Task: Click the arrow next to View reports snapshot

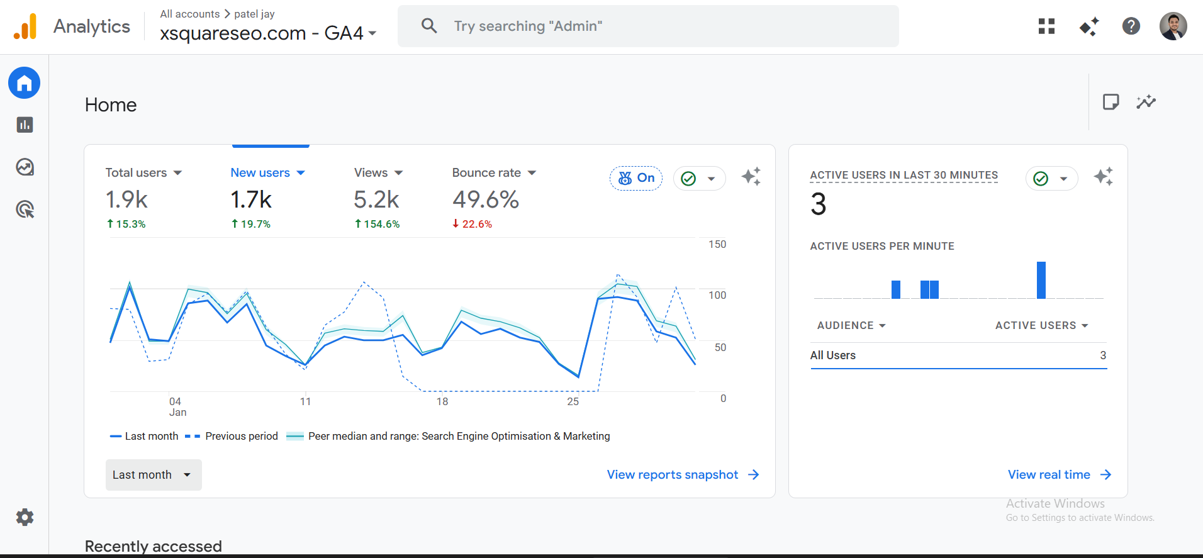Action: 753,474
